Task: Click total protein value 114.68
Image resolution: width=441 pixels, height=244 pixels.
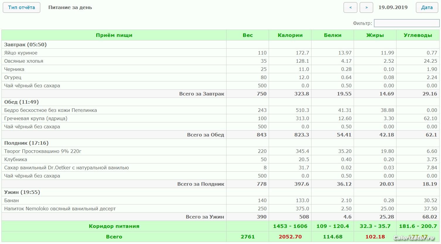Action: tap(333, 237)
